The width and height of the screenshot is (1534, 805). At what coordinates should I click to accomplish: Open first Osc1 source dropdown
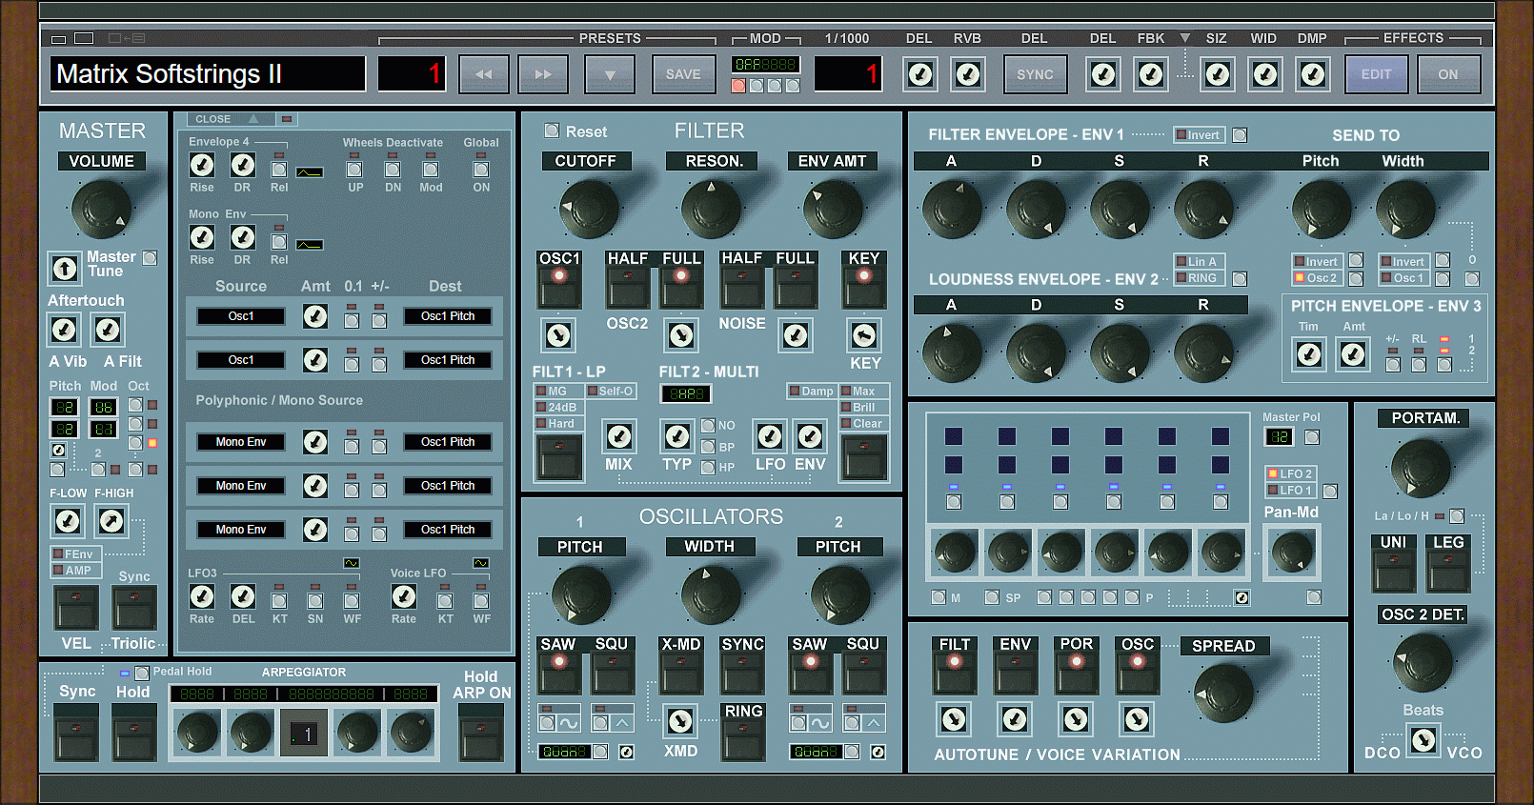pyautogui.click(x=241, y=316)
